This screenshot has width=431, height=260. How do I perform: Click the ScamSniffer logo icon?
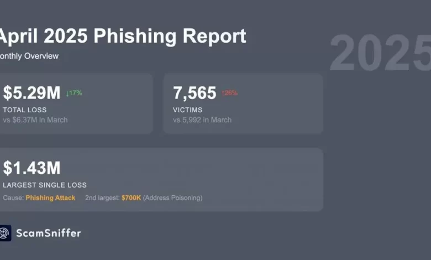coord(5,233)
